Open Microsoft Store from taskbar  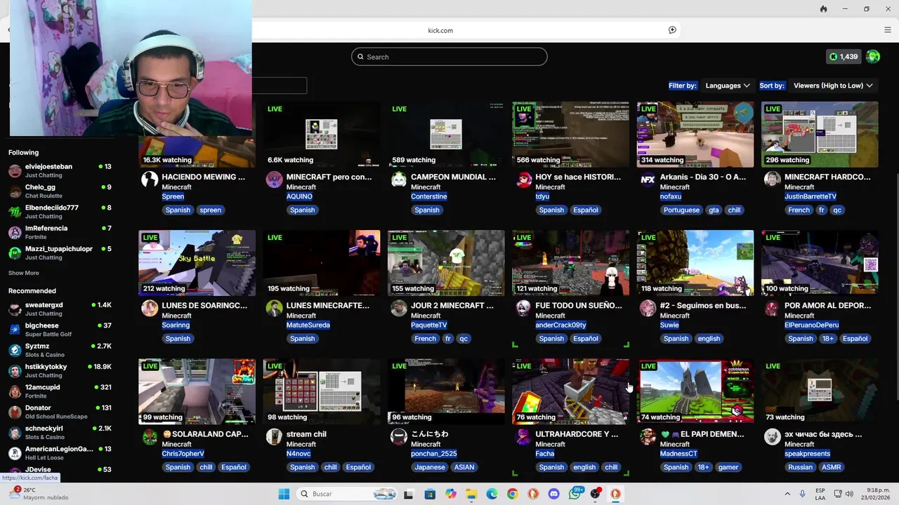(430, 494)
